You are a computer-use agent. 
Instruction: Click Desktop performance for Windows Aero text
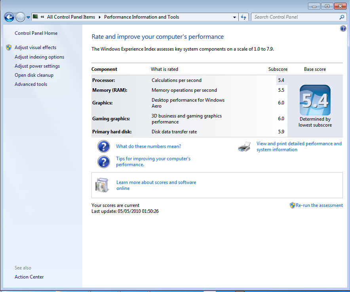click(188, 103)
